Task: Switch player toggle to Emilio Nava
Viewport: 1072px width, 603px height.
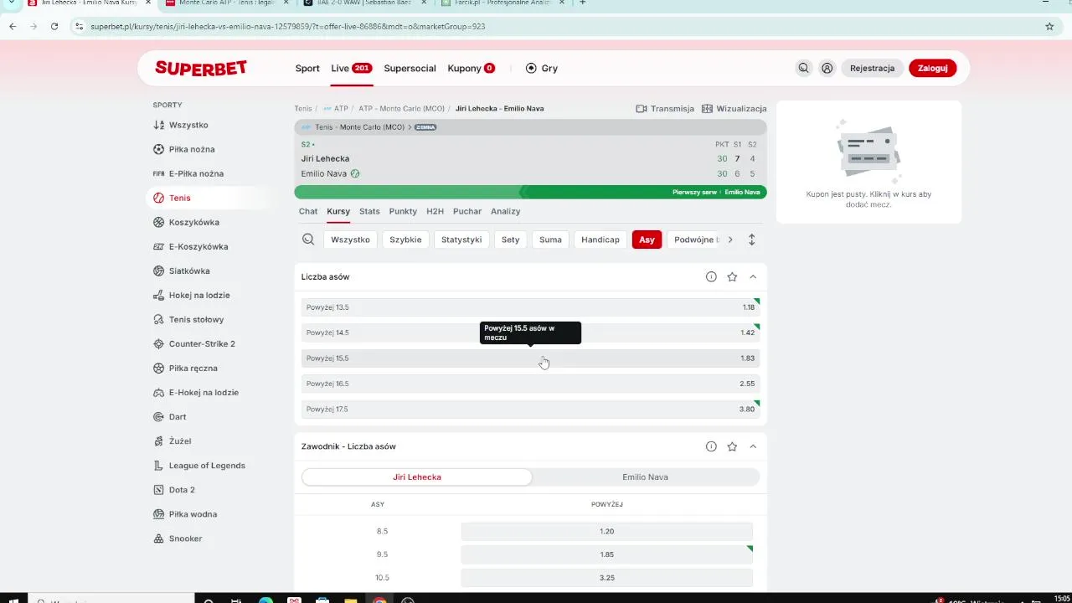Action: pos(645,477)
